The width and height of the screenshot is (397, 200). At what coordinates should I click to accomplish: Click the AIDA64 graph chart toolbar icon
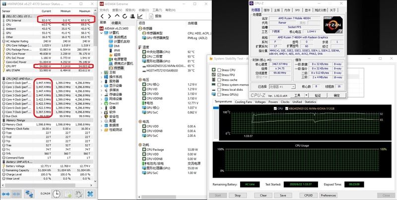(x=140, y=16)
